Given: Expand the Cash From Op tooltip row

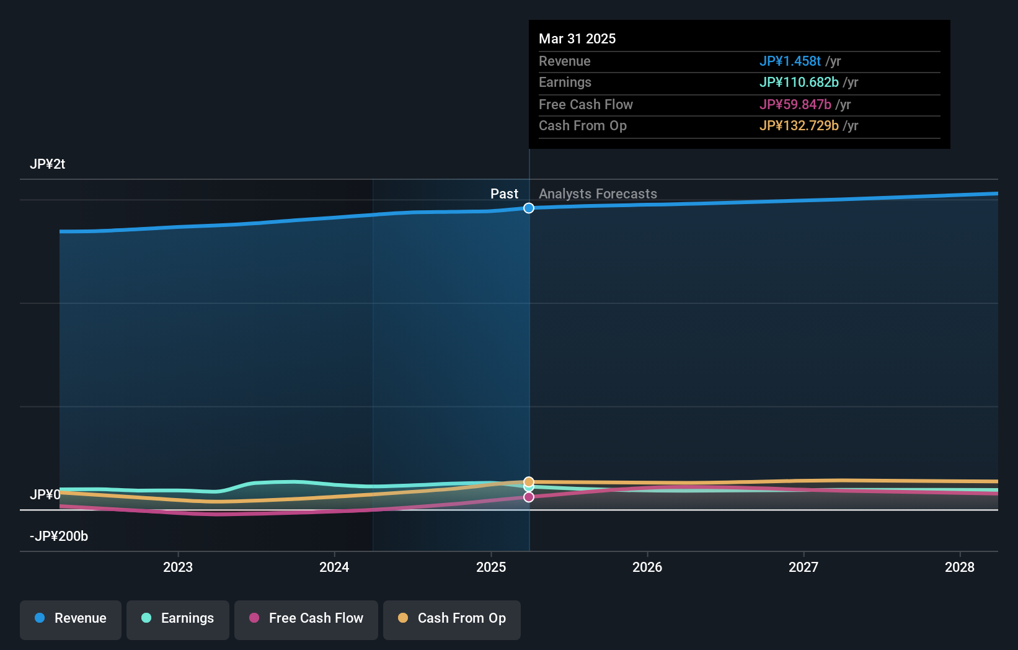Looking at the screenshot, I should (x=738, y=126).
